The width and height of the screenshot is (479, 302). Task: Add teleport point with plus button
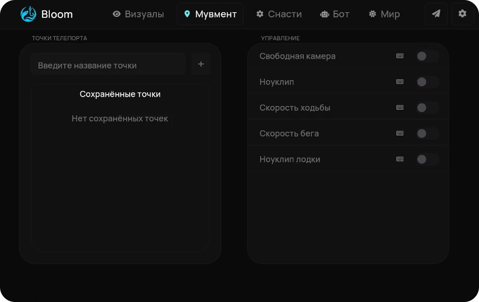tap(201, 64)
